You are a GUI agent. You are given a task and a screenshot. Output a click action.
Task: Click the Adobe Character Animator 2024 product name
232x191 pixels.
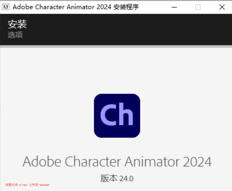click(117, 161)
